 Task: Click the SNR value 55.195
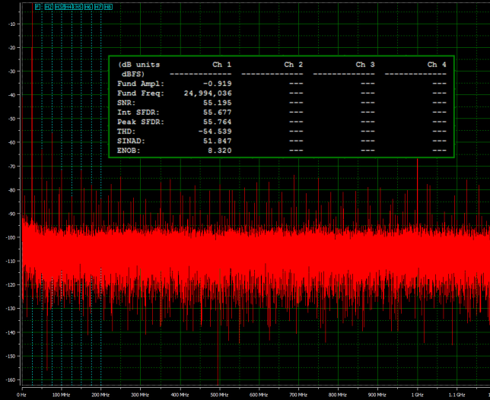pyautogui.click(x=217, y=103)
